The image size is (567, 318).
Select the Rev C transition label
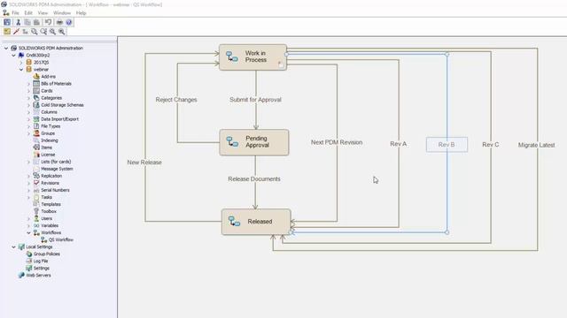click(x=490, y=145)
